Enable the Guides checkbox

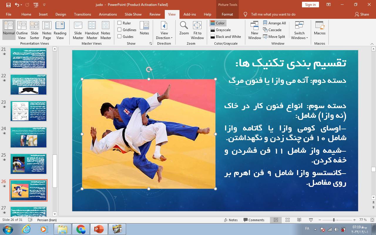[120, 36]
